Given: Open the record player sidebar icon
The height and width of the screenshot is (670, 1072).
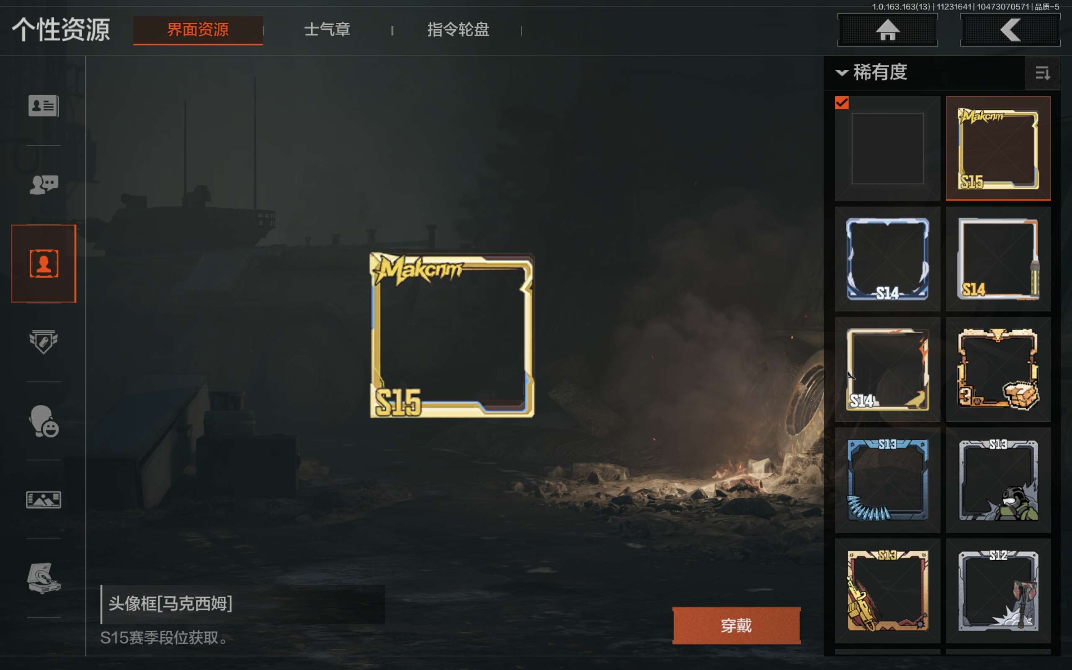Looking at the screenshot, I should pos(44,578).
